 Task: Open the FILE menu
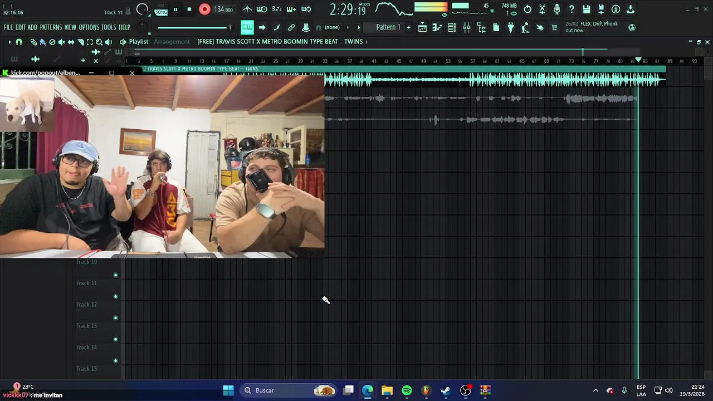[8, 27]
